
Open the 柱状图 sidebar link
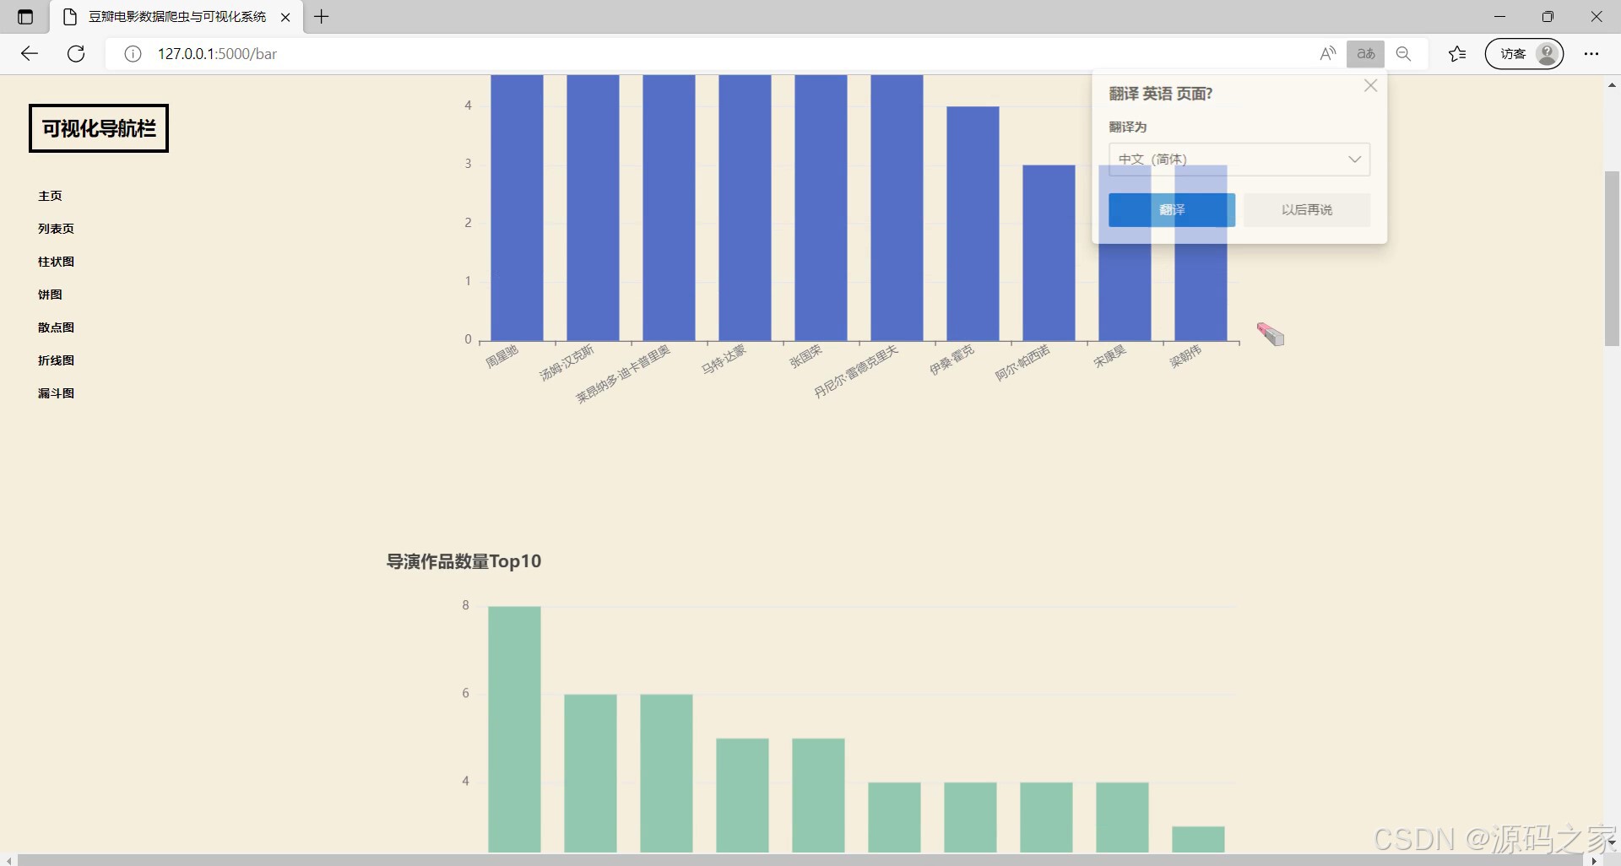pos(56,262)
